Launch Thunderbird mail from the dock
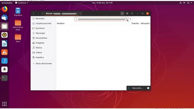Screen dimensions: 194x109 point(5,18)
